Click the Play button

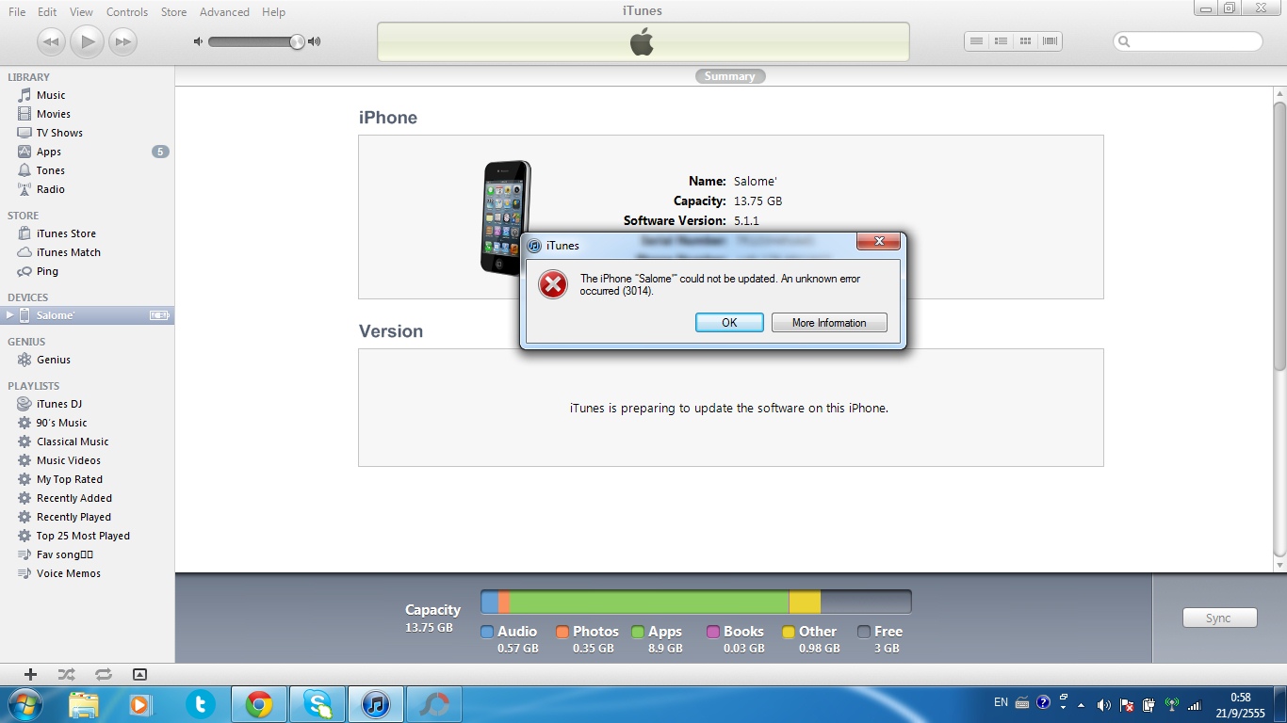tap(87, 41)
